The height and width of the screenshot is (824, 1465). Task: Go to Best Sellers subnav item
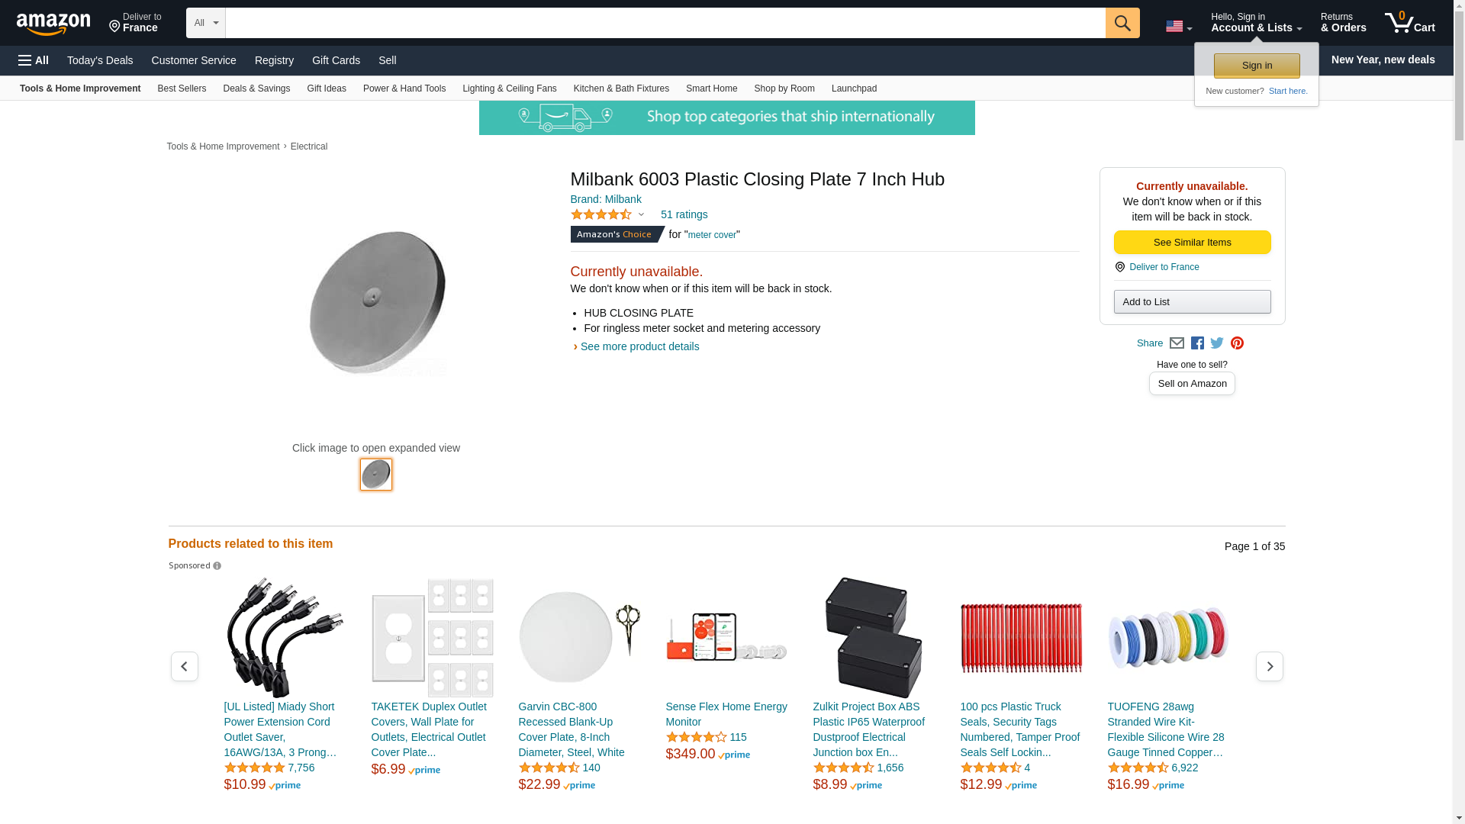pyautogui.click(x=182, y=89)
